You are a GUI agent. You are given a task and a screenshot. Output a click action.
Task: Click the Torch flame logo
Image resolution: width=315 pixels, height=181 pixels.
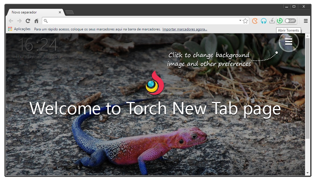pos(155,83)
